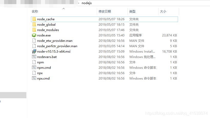This screenshot has height=118, width=210.
Task: Click the Windows Install... type cell
Action: point(142,51)
